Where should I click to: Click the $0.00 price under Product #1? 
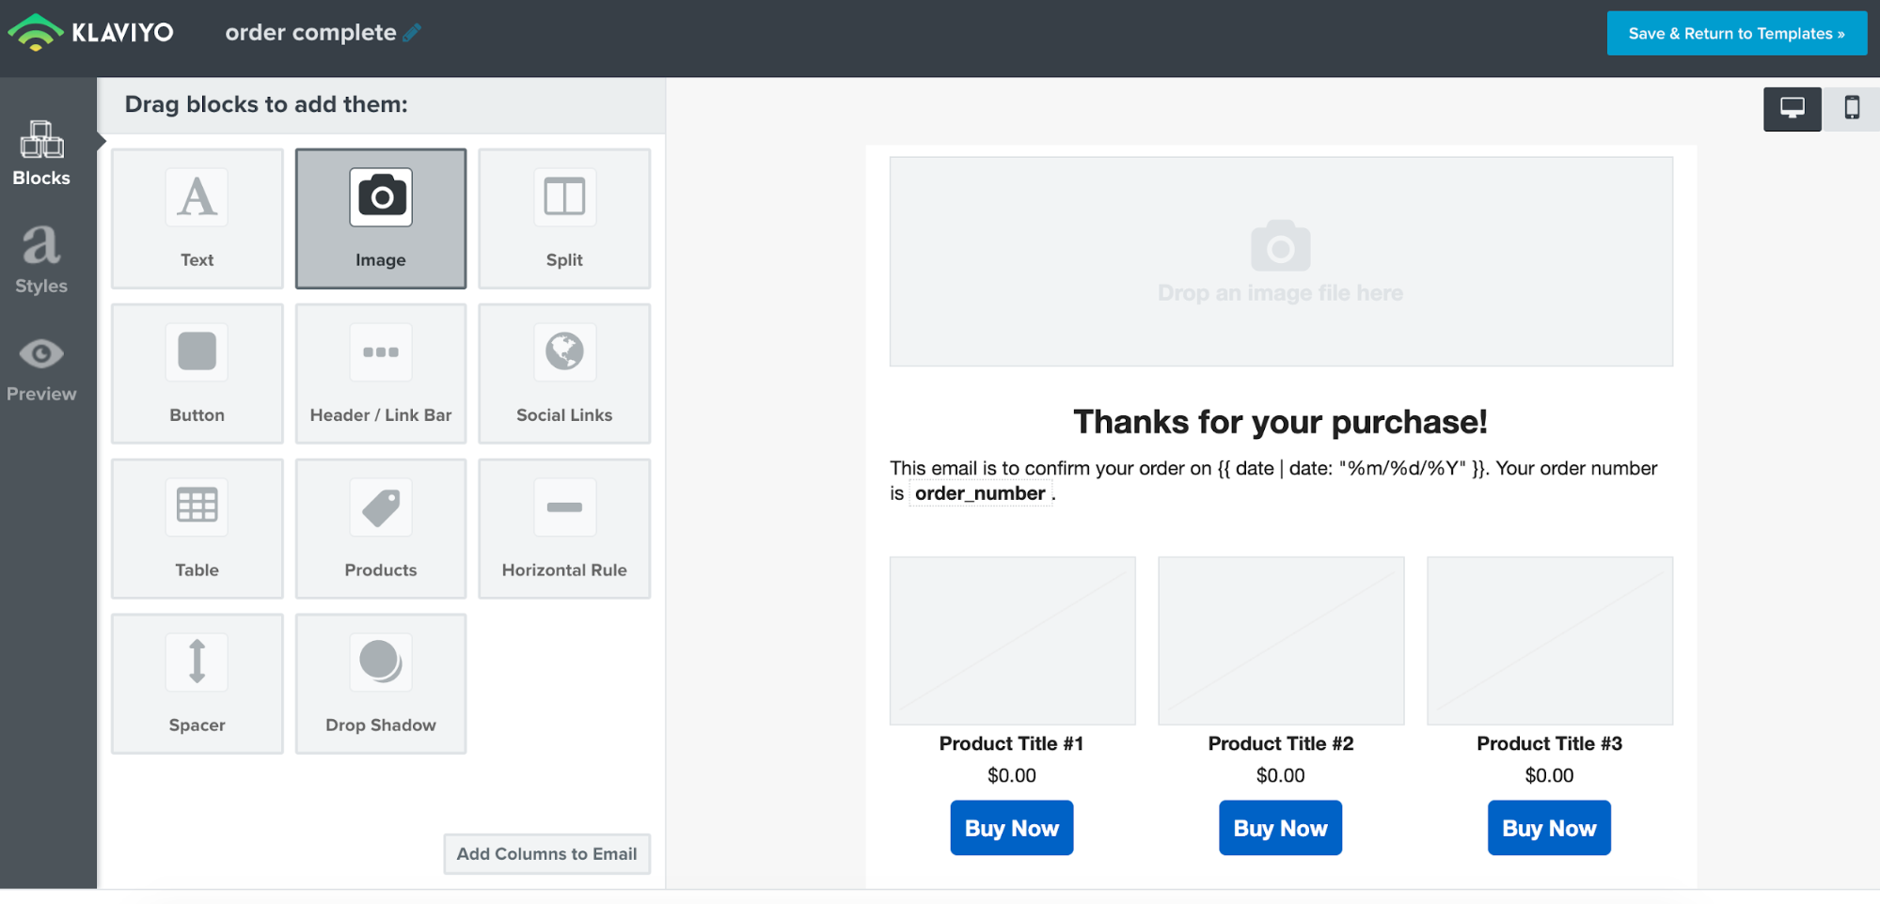[x=1012, y=775]
